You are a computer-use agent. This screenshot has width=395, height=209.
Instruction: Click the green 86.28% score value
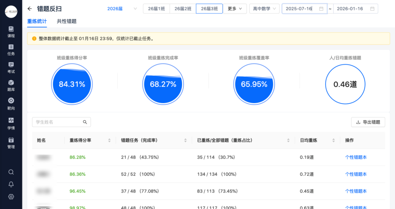coord(78,157)
